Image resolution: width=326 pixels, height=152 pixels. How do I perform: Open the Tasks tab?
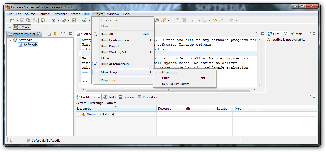110,97
